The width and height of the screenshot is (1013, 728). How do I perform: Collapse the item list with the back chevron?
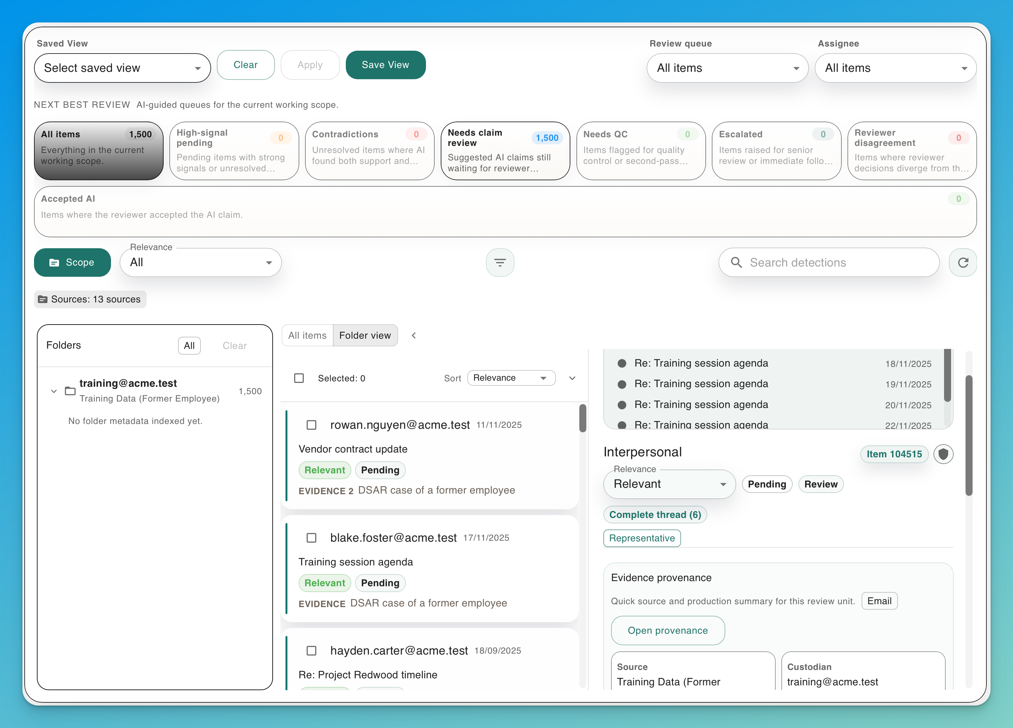coord(413,335)
